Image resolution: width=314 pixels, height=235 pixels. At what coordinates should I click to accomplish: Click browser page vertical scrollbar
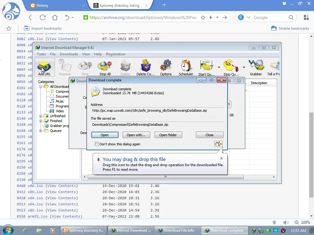312,155
